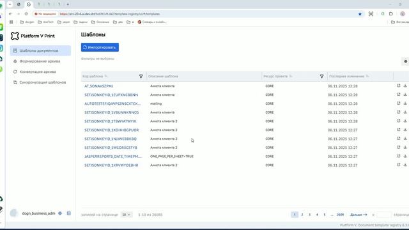Click logout icon next to dcgn_business_adm

69,213
